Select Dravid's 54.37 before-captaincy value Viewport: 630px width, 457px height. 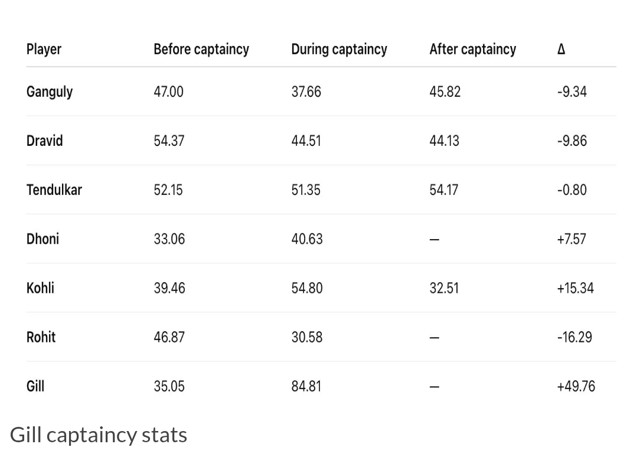click(169, 141)
